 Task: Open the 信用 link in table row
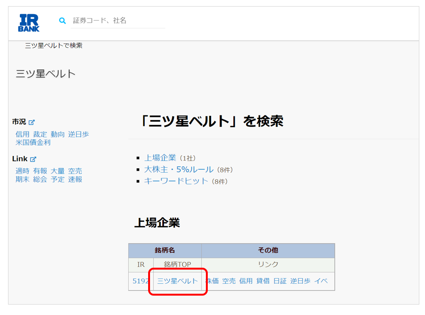(x=246, y=281)
